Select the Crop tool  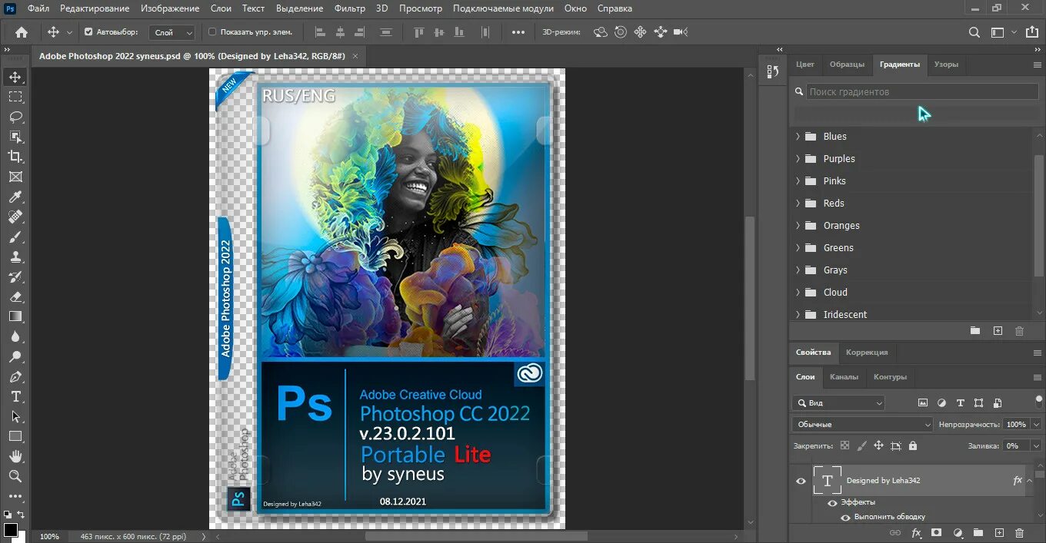(15, 157)
